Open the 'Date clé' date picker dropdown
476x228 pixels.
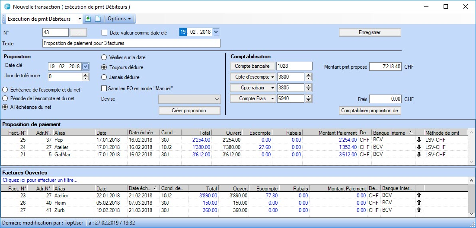tap(85, 66)
